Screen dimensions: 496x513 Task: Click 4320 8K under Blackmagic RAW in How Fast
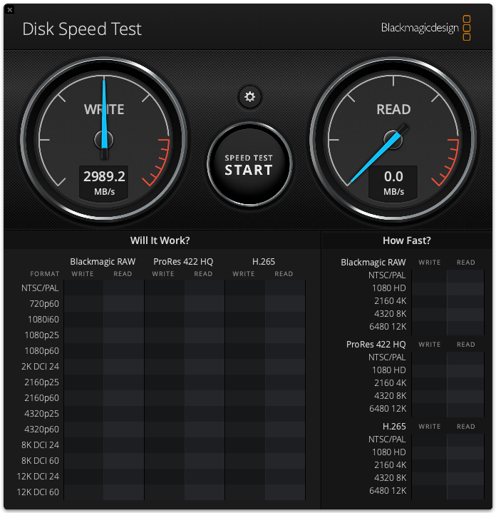pos(390,314)
